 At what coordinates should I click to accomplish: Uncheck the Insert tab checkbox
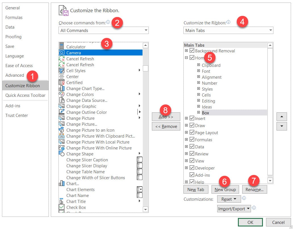click(x=192, y=118)
